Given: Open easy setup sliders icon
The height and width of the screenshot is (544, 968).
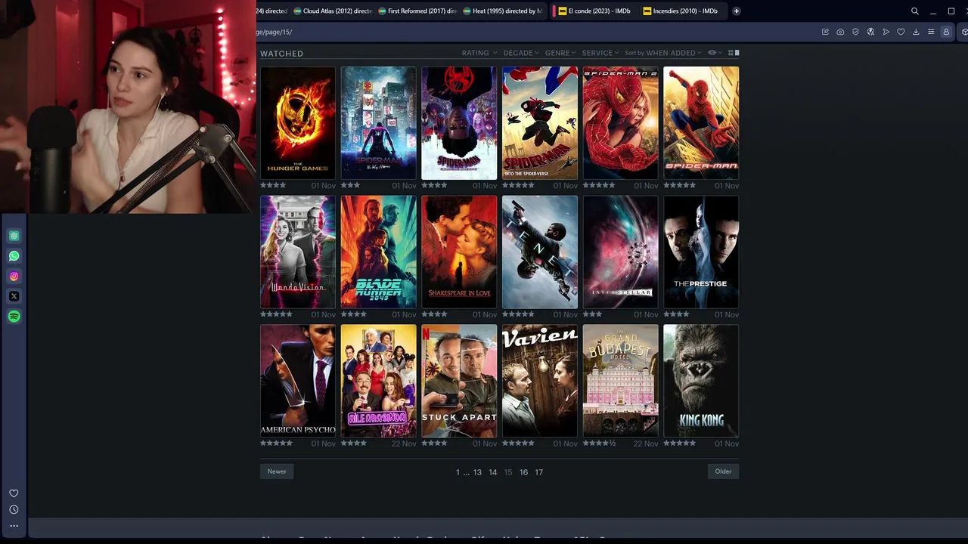Looking at the screenshot, I should [x=931, y=32].
